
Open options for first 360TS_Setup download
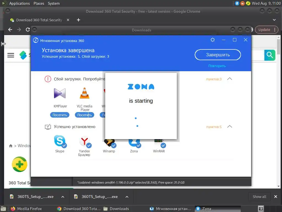coord(63,197)
